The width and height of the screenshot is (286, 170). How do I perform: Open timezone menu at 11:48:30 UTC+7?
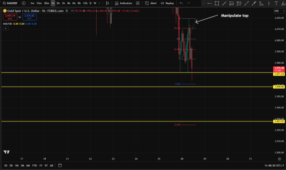tap(274, 165)
